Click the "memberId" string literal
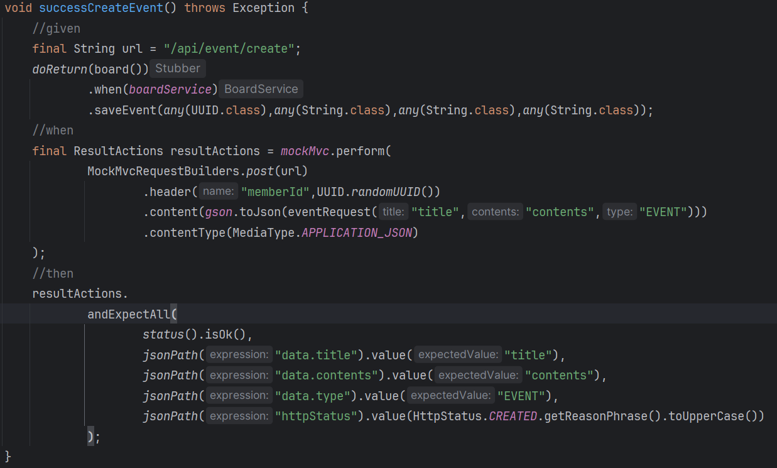The height and width of the screenshot is (468, 777). (275, 192)
